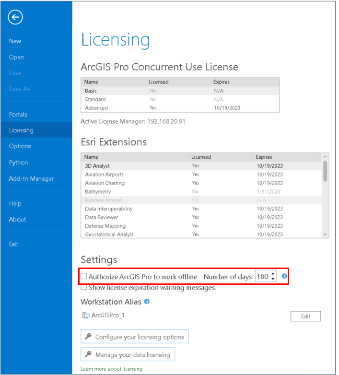Click info icon next to Number of days

(x=284, y=276)
